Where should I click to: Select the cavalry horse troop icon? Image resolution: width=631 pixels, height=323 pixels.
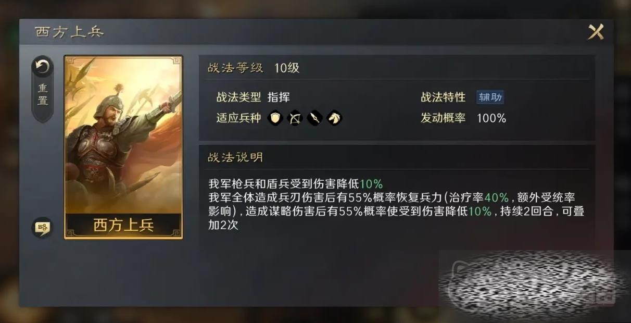click(x=334, y=118)
